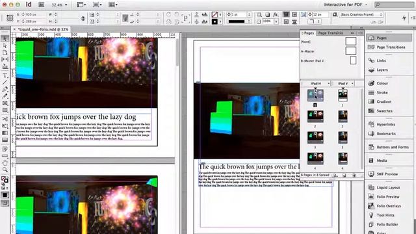
Task: Click the Adobe Help search field
Action: click(x=394, y=5)
